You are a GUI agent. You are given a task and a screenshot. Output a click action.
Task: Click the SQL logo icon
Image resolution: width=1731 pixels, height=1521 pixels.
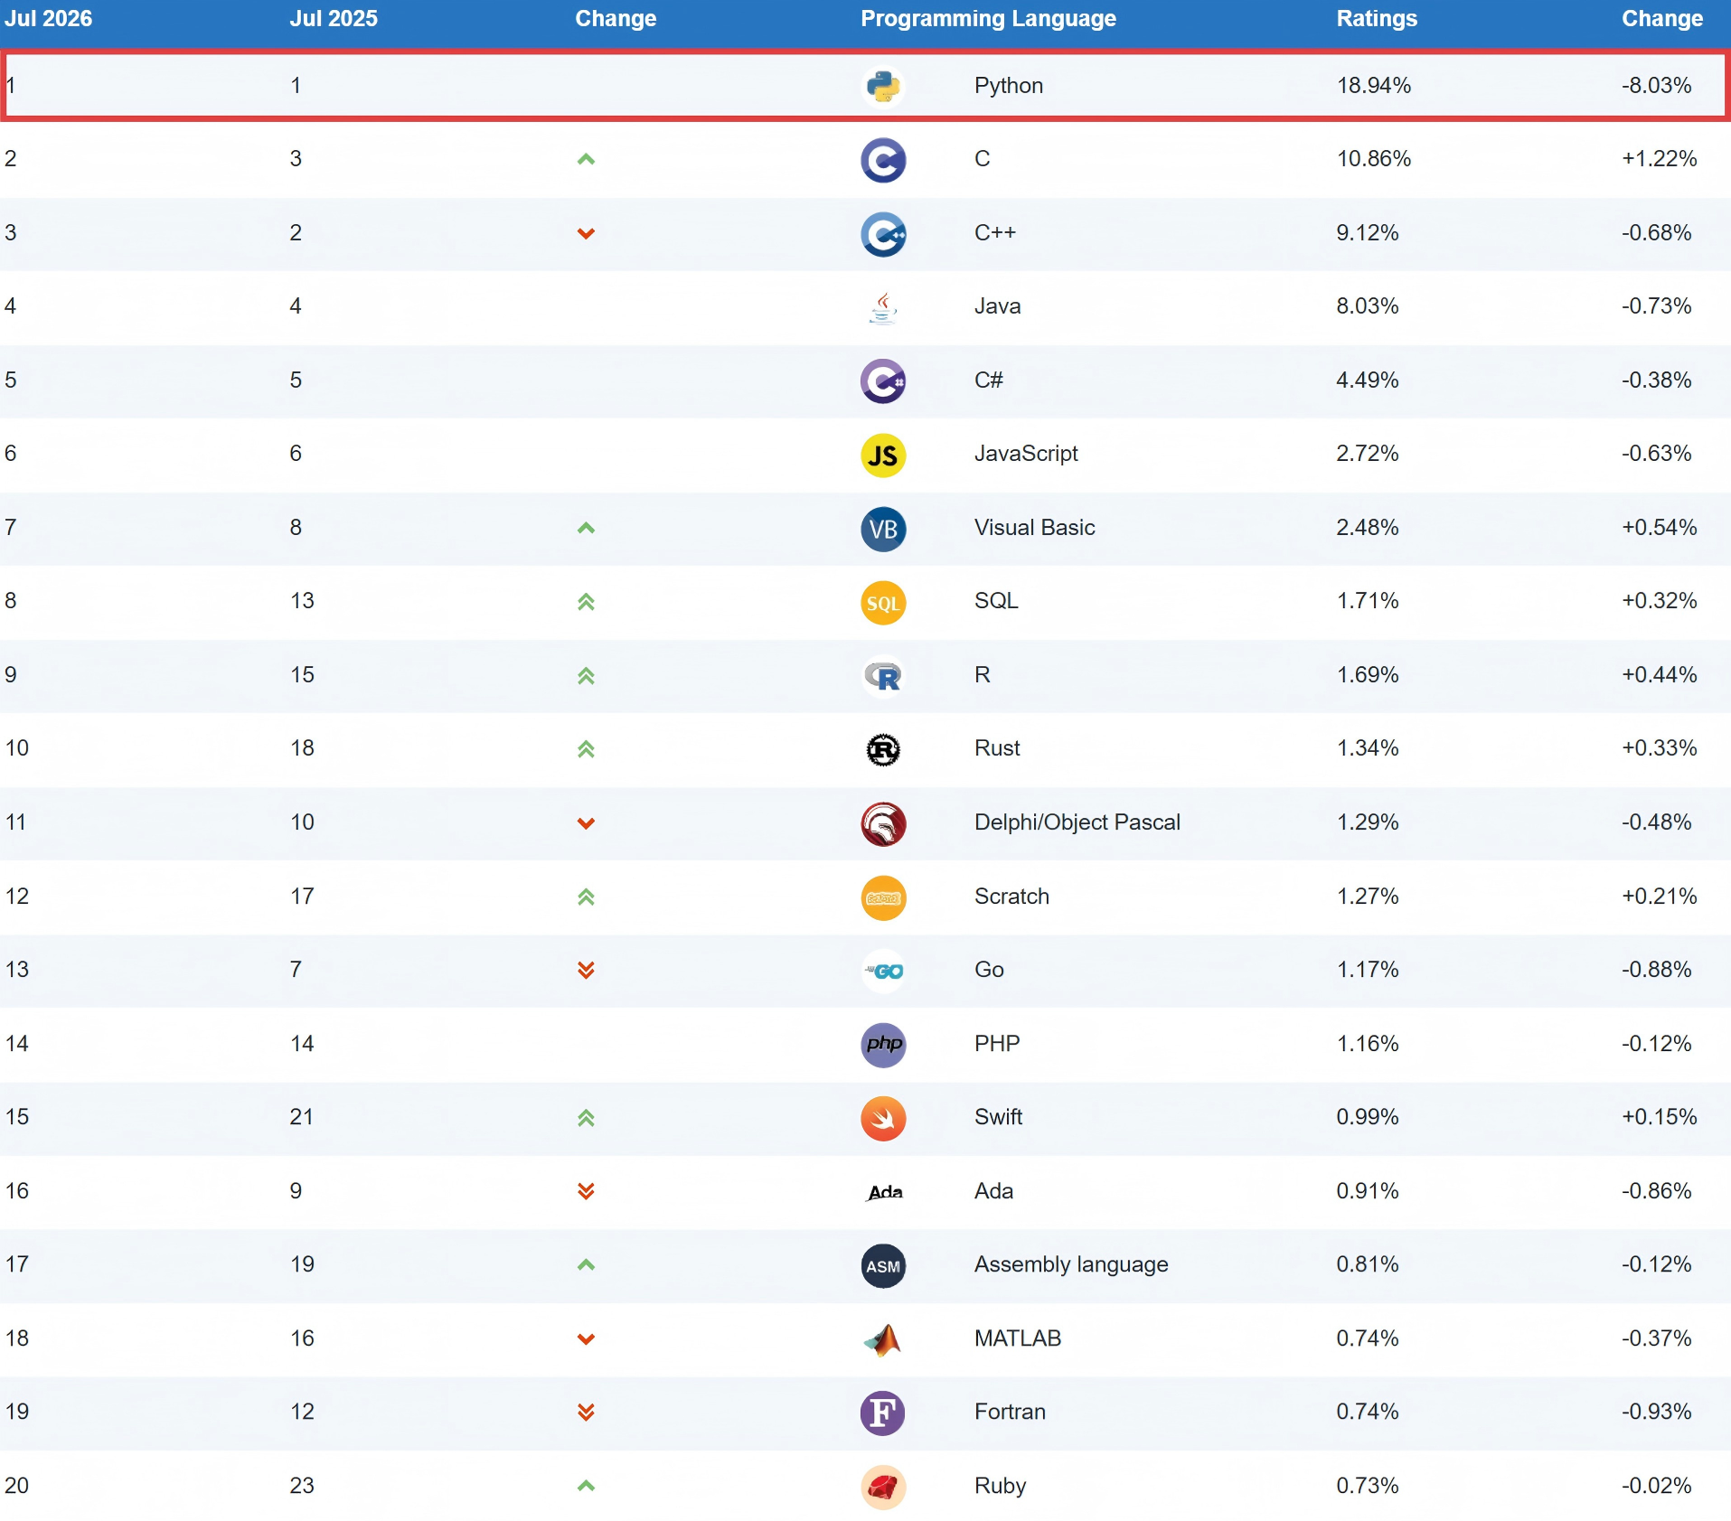tap(883, 603)
